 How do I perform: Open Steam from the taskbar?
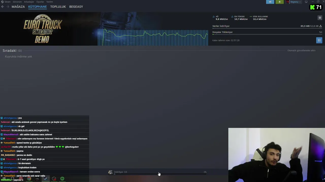pyautogui.click(x=45, y=179)
